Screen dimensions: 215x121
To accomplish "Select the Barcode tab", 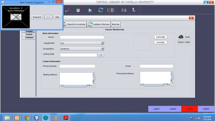I will [116, 25].
